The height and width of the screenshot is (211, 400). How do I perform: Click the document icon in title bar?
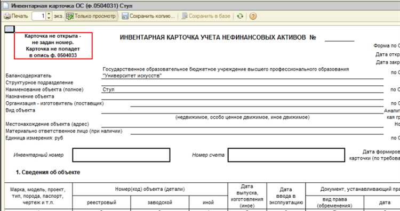pos(5,5)
